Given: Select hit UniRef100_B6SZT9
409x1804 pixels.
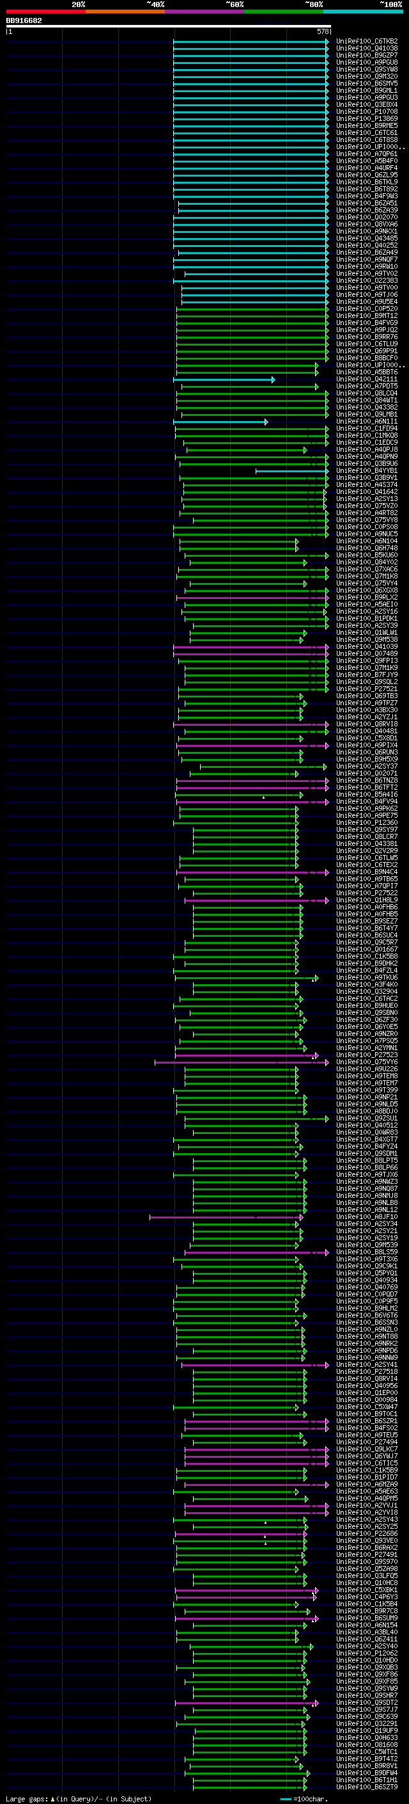Looking at the screenshot, I should click(x=367, y=1787).
